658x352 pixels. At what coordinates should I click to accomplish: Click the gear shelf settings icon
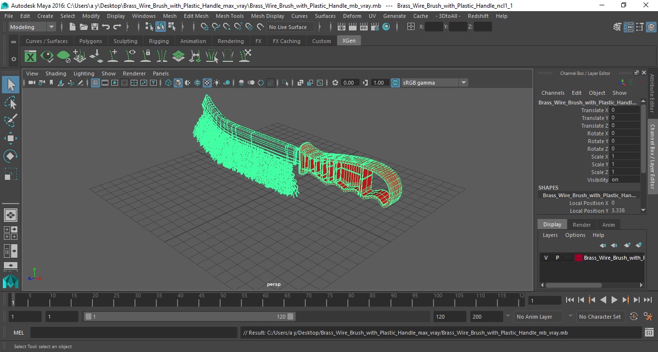pyautogui.click(x=14, y=59)
